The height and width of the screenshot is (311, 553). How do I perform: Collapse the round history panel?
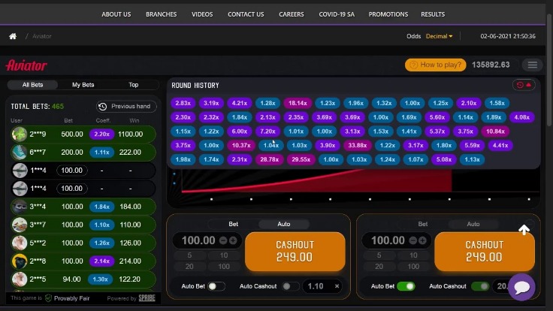point(524,85)
